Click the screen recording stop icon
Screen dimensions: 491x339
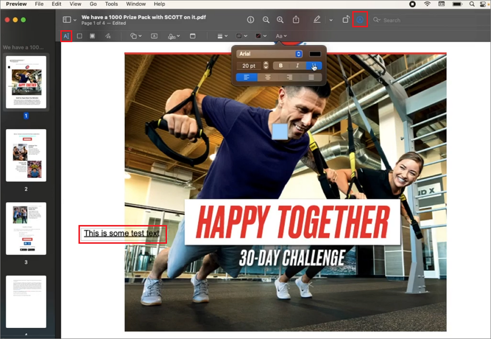coord(412,4)
